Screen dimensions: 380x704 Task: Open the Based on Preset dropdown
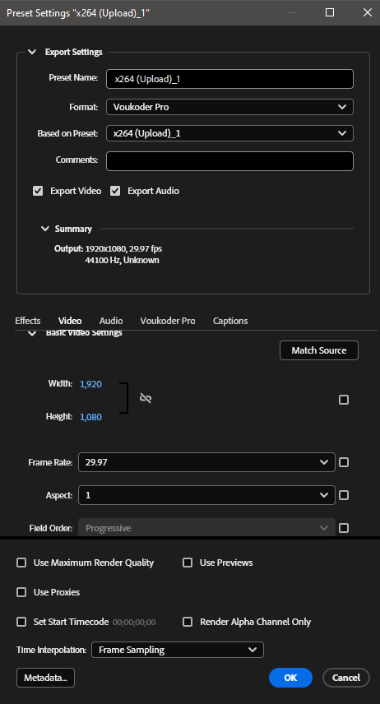[229, 133]
